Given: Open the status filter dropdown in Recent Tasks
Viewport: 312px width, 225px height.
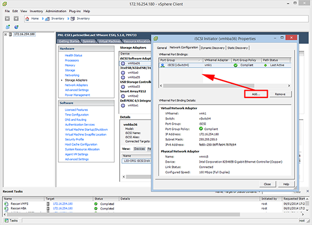Looking at the screenshot, I should pos(259,192).
